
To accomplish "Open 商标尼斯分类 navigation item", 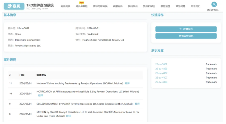I will click(100, 6).
